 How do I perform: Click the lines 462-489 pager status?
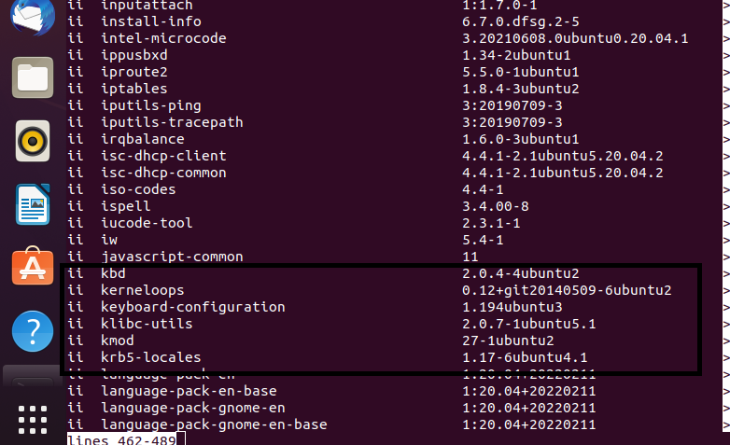122,439
